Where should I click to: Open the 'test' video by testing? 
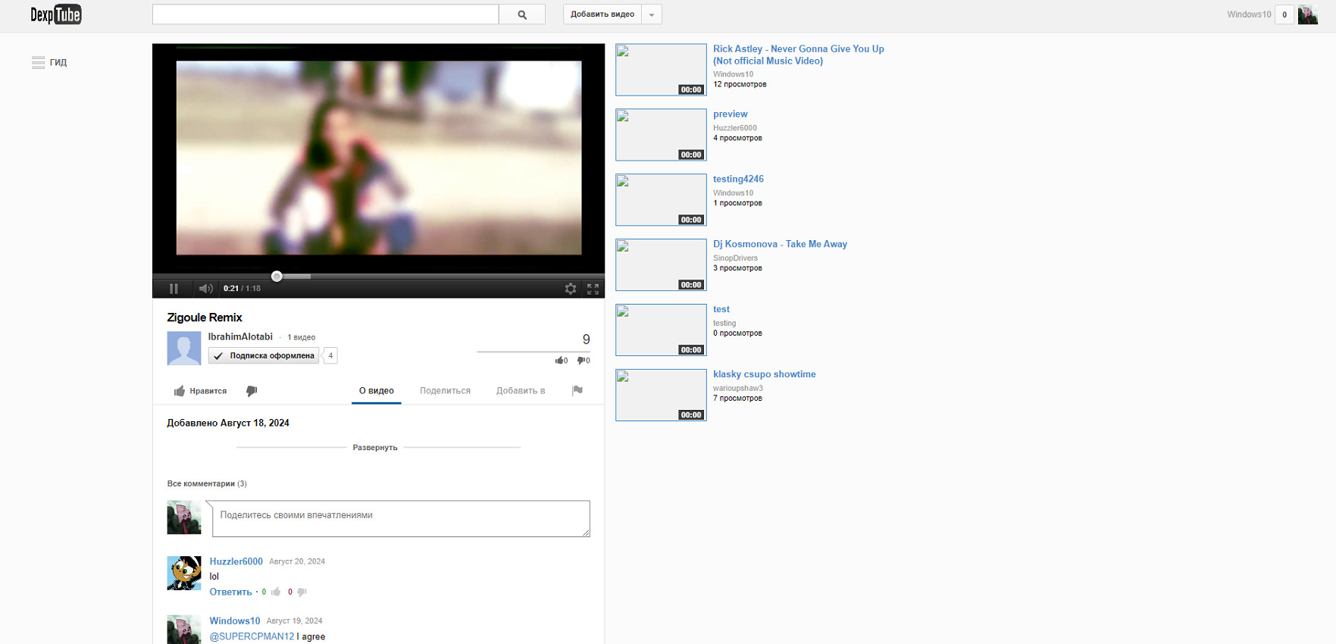pos(721,309)
